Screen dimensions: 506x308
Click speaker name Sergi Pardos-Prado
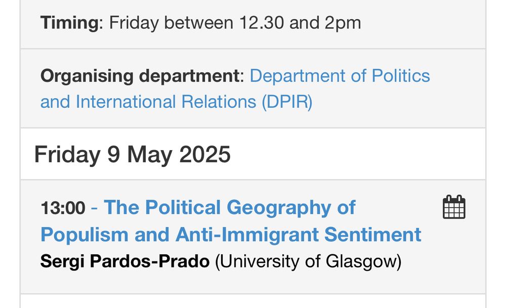coord(125,261)
